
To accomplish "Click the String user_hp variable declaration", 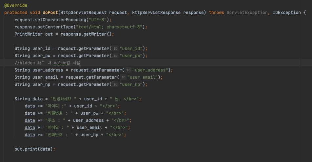I will (32, 84).
